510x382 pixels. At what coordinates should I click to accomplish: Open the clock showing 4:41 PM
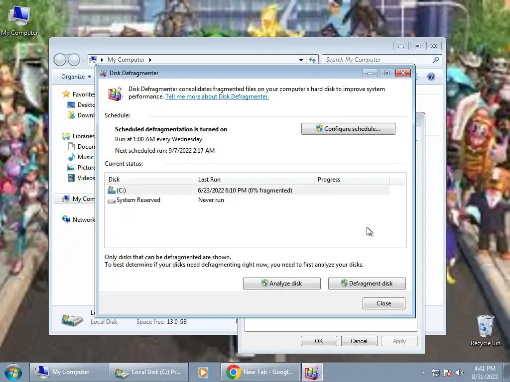click(485, 373)
